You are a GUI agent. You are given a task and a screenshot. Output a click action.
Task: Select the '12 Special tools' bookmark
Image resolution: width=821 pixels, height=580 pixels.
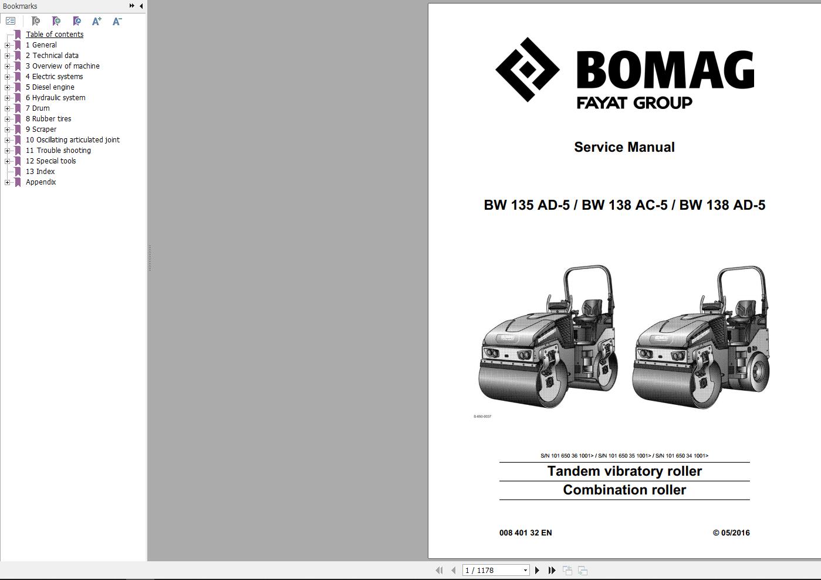pyautogui.click(x=50, y=161)
